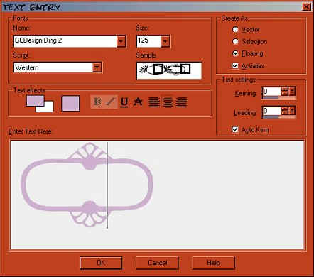Toggle the Underline text effect icon
The width and height of the screenshot is (314, 277).
(x=124, y=102)
